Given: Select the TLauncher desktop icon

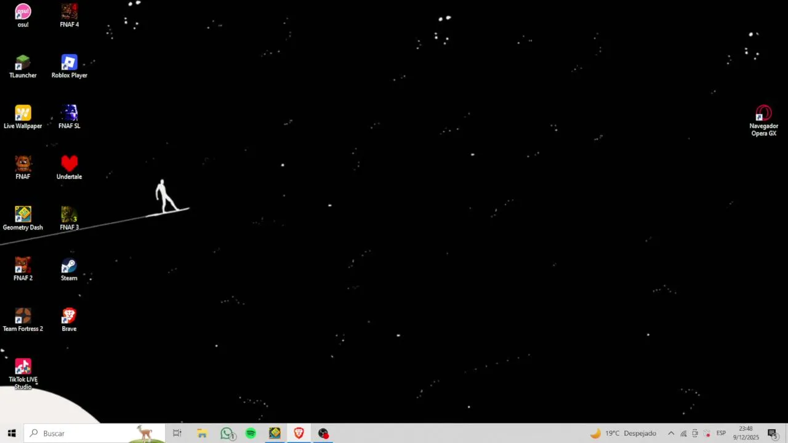Looking at the screenshot, I should click(23, 66).
